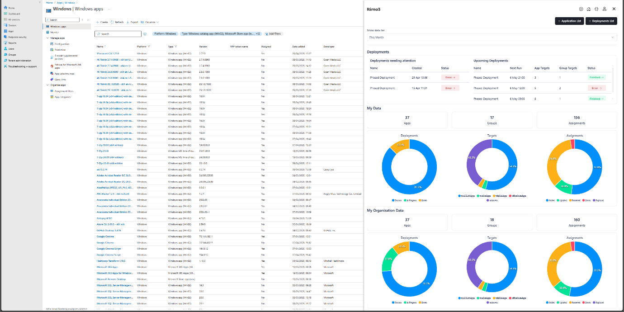
Task: Open the Columns dropdown
Action: coord(149,22)
